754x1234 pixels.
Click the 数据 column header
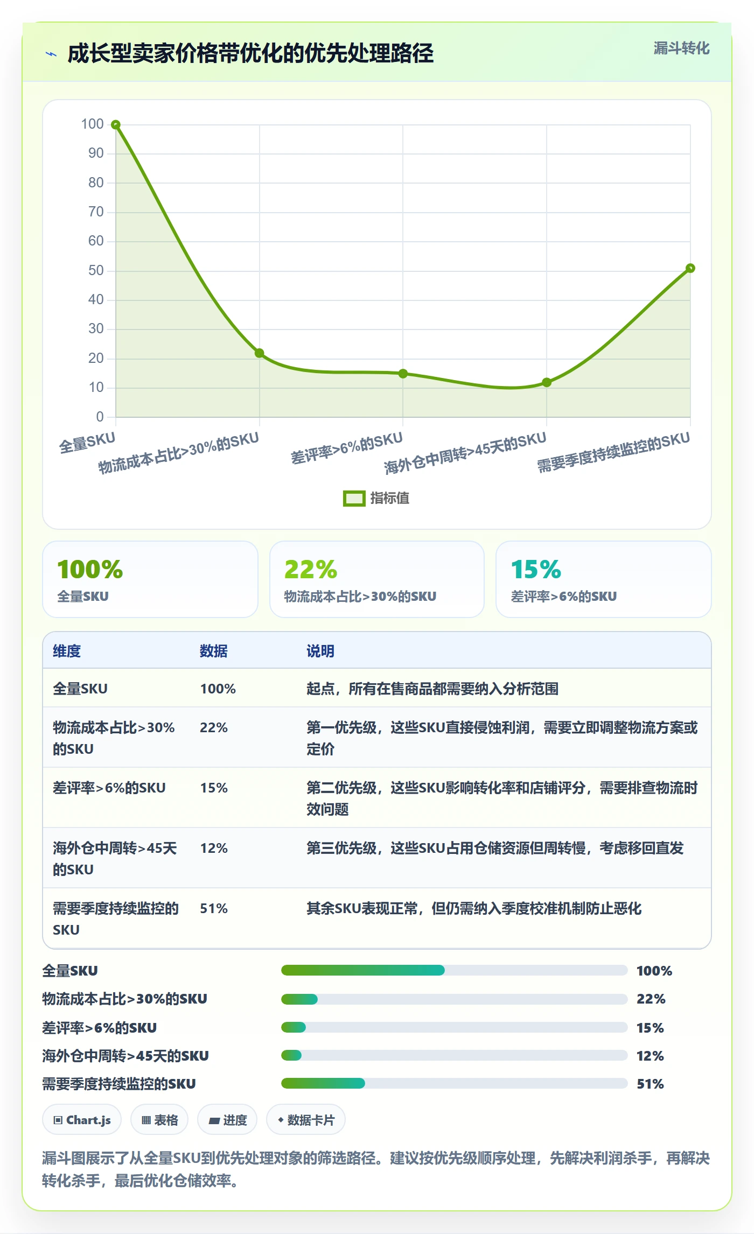coord(214,651)
